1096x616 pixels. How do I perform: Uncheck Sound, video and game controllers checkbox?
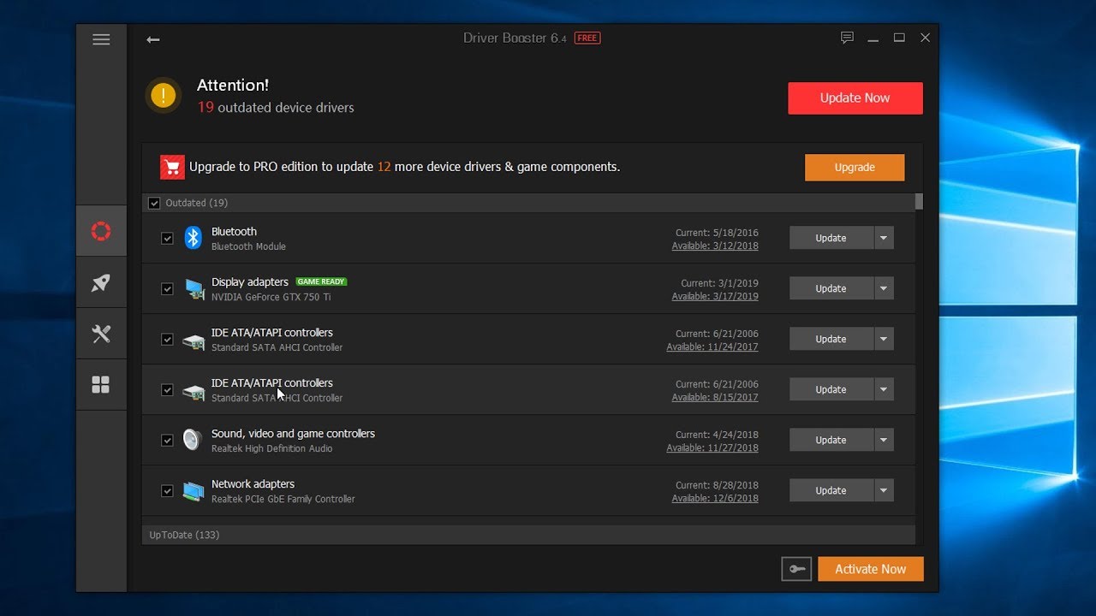[167, 441]
